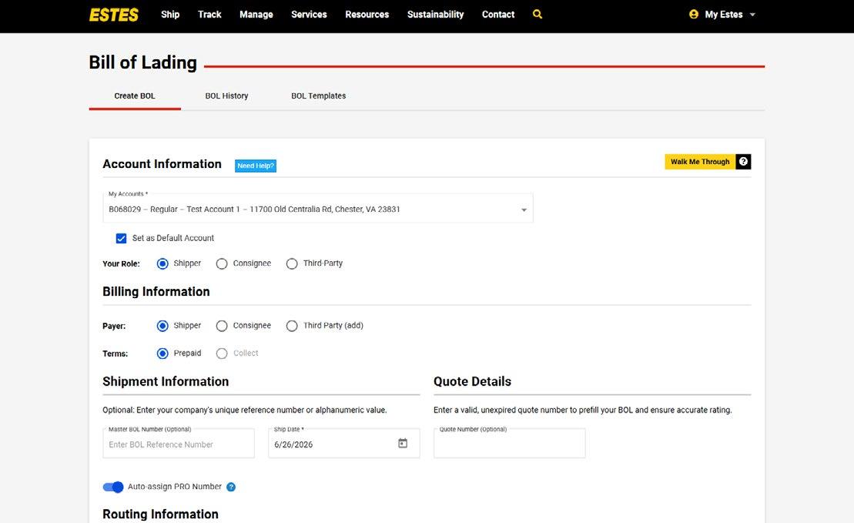The height and width of the screenshot is (523, 854).
Task: Choose Consignee as Payer
Action: 222,326
